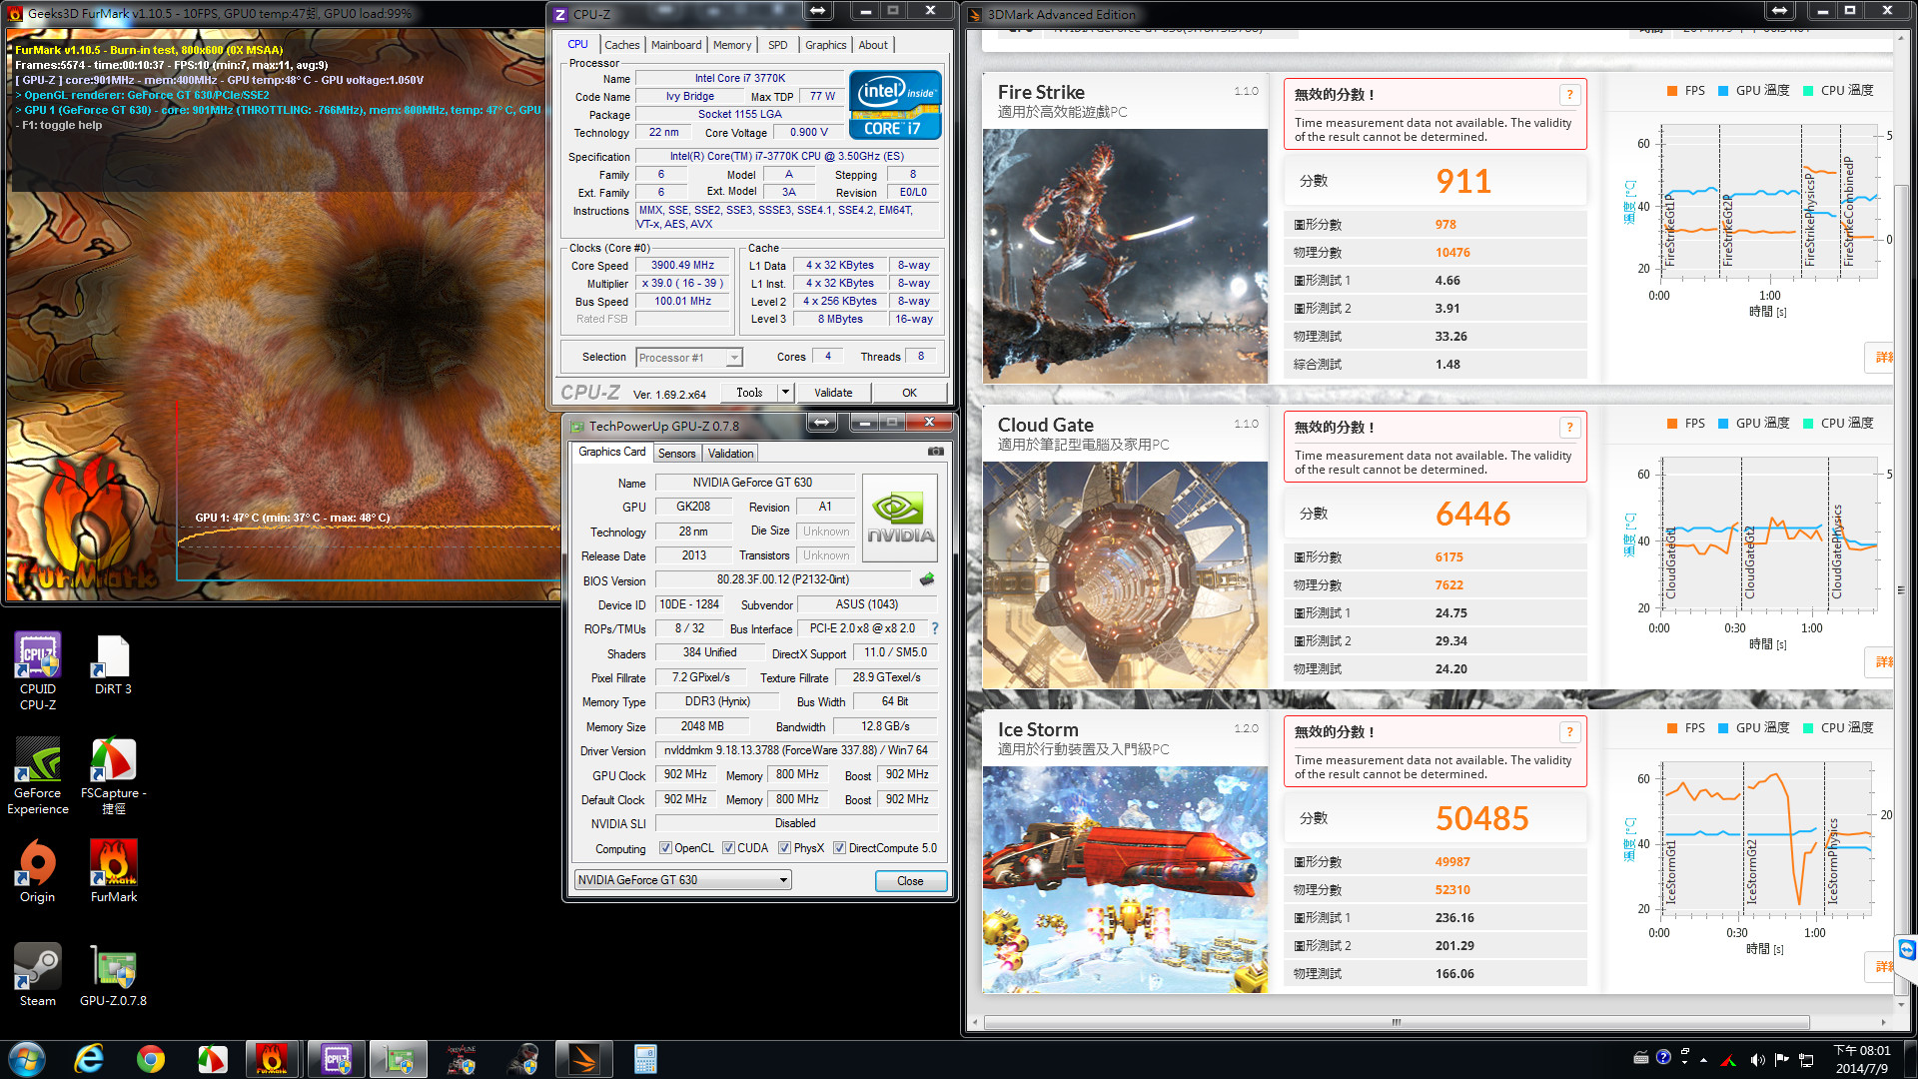Open Calculator from the taskbar
Viewport: 1918px width, 1079px height.
point(645,1059)
